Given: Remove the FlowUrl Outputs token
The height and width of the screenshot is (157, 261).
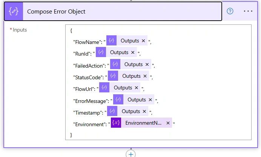Looking at the screenshot, I should (136, 88).
